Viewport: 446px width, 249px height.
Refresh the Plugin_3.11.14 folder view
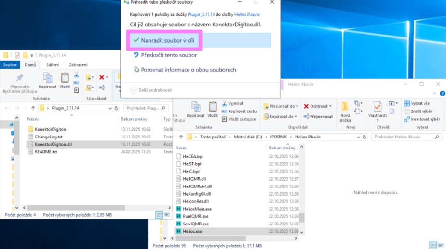click(116, 108)
